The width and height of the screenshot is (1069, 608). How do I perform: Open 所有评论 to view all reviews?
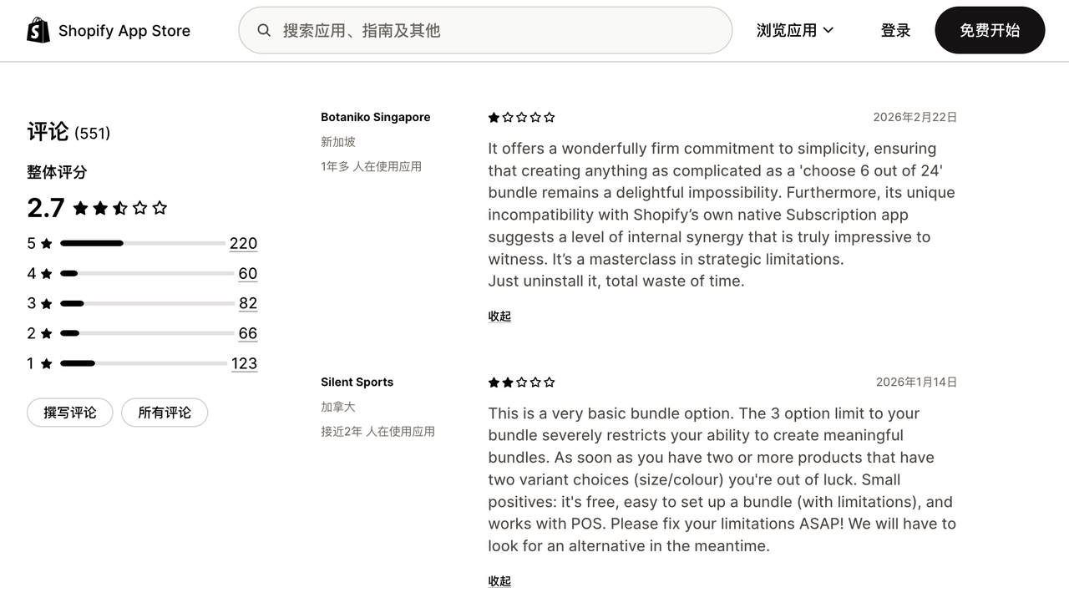point(165,413)
